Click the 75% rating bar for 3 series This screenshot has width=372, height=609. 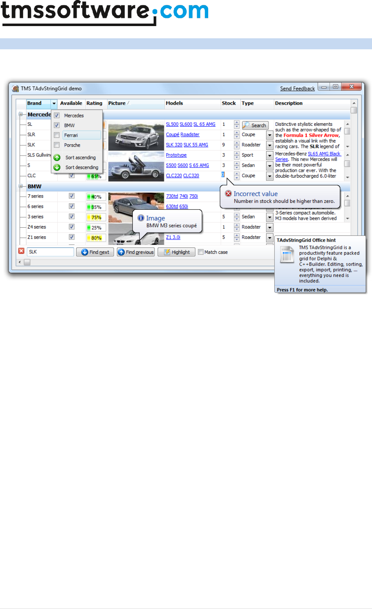(96, 218)
